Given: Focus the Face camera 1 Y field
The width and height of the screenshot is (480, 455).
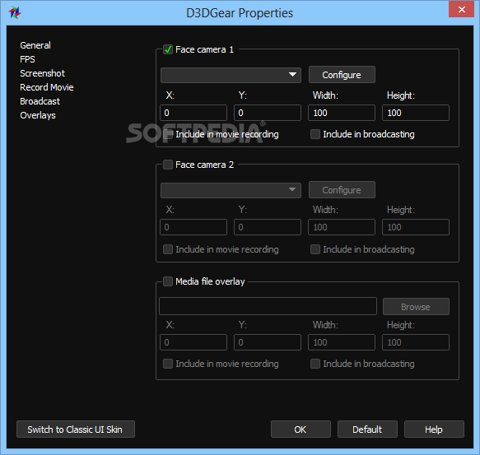Looking at the screenshot, I should click(268, 113).
